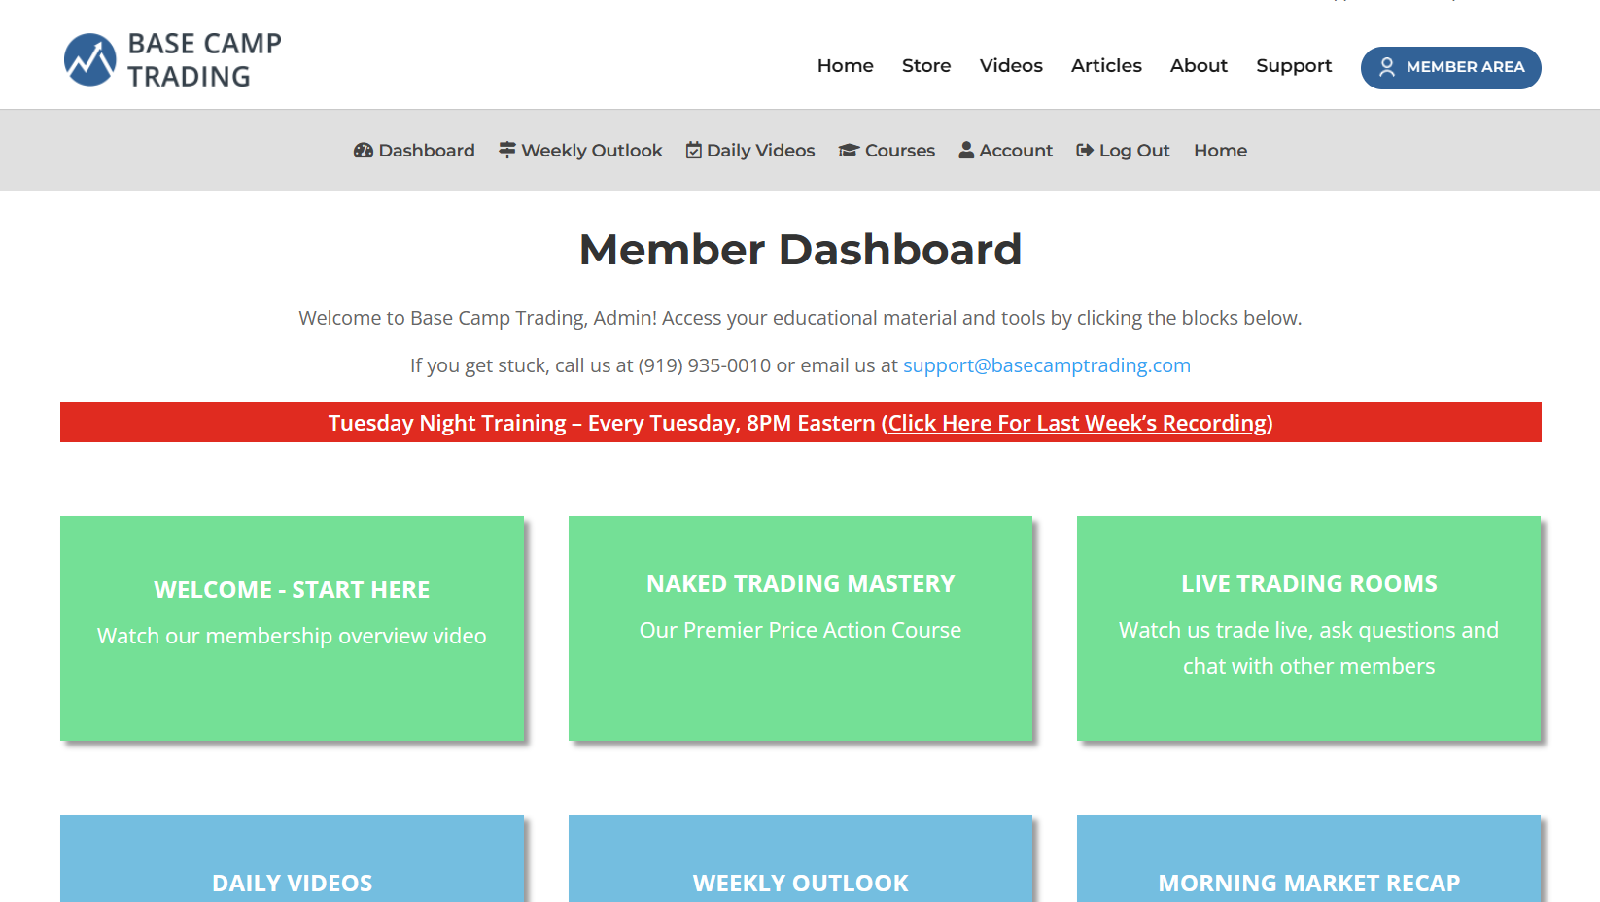This screenshot has height=902, width=1600.
Task: Click the Base Camp Trading logo
Action: pos(171,58)
